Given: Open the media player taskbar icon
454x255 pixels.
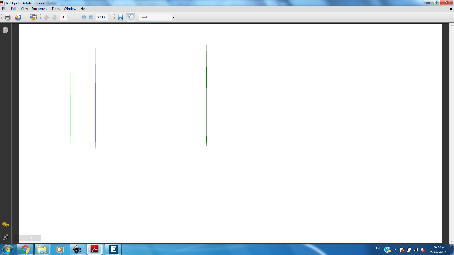Looking at the screenshot, I should (x=59, y=250).
